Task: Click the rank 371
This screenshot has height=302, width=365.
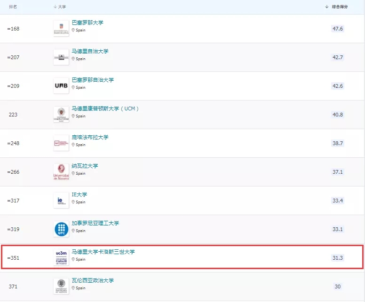Action: pyautogui.click(x=13, y=286)
